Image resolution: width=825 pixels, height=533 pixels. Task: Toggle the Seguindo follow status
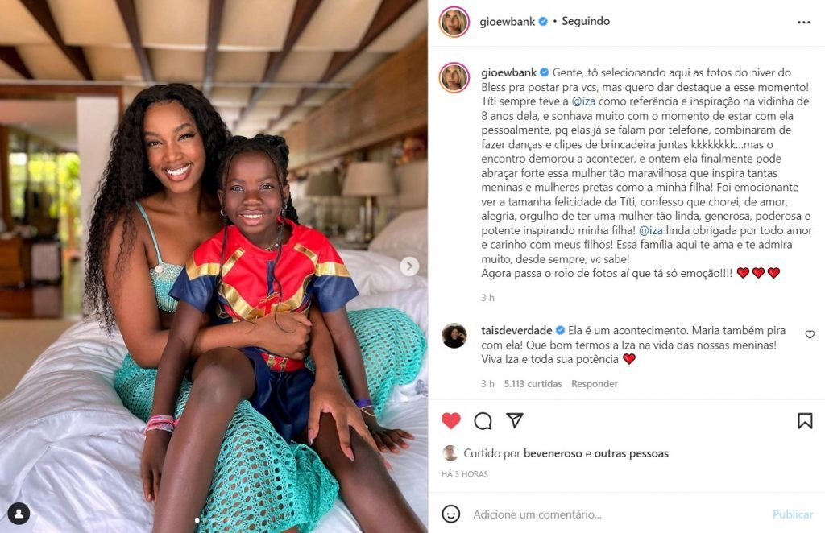[x=586, y=21]
